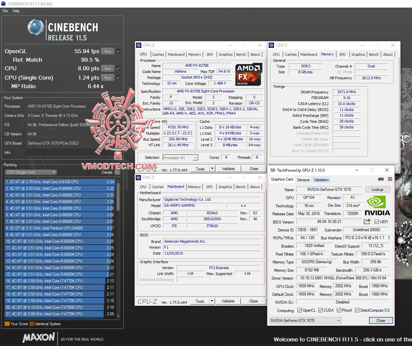Toggle the OpenCL computing checkbox

point(299,310)
